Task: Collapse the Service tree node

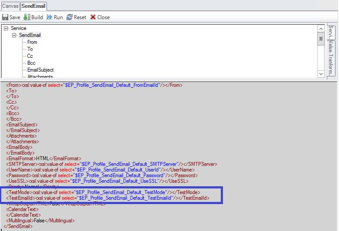Action: pyautogui.click(x=6, y=28)
